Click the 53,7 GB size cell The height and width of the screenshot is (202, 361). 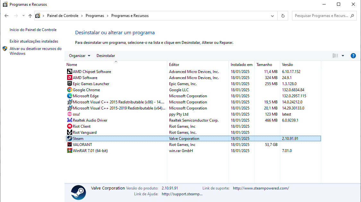271,145
